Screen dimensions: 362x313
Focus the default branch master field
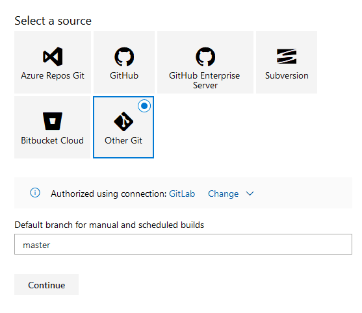(x=183, y=244)
